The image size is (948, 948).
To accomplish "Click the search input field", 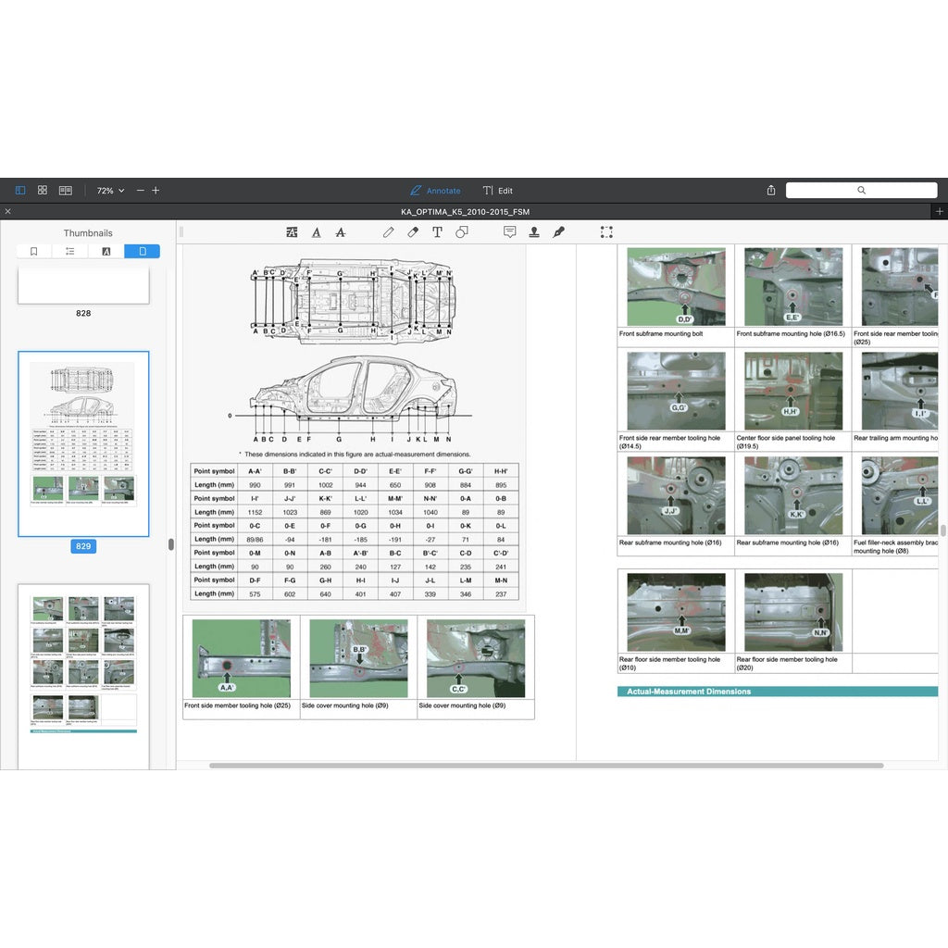I will [x=861, y=190].
